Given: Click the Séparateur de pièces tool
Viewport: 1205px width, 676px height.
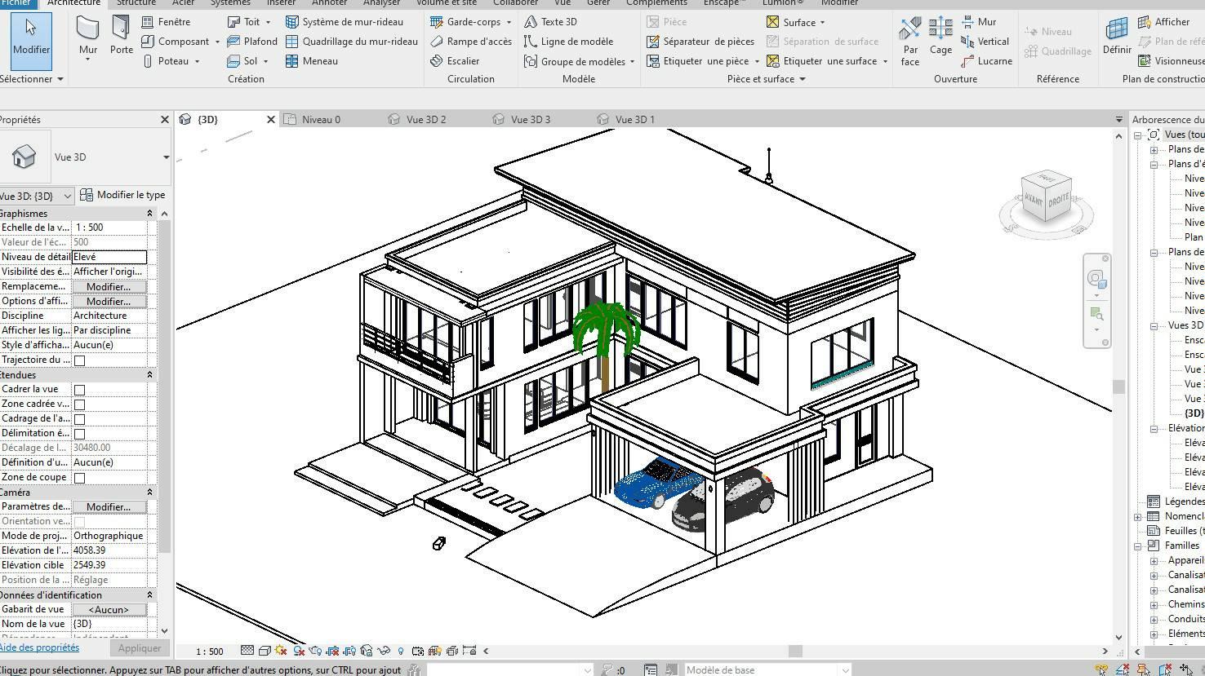Looking at the screenshot, I should pos(700,42).
